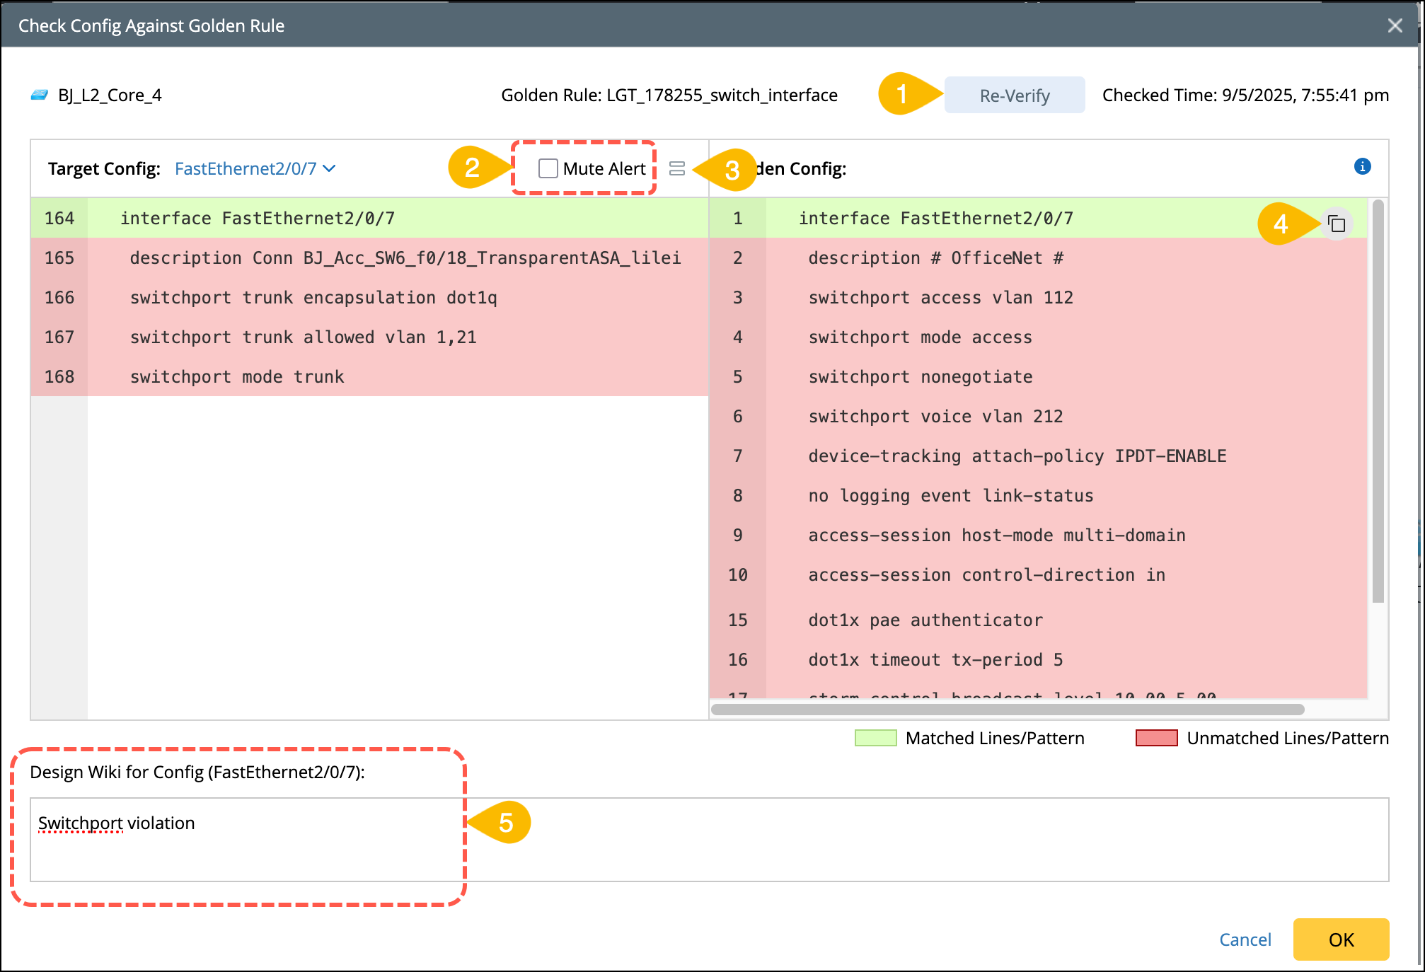Click the blue info icon
1425x972 pixels.
coord(1362,166)
